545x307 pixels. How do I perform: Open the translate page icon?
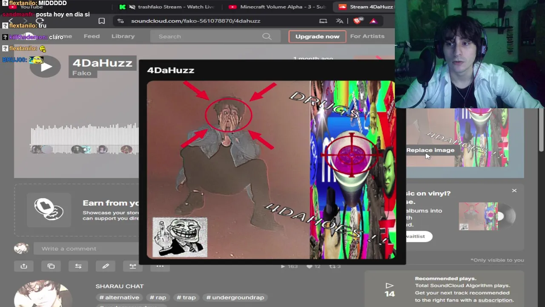(x=339, y=21)
